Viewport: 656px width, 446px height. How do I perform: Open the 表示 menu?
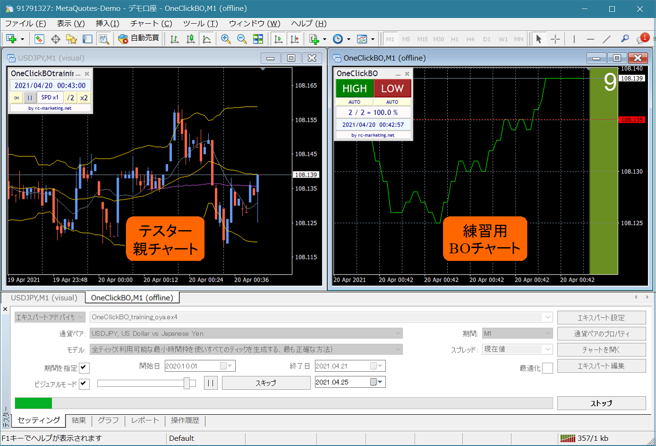coord(71,23)
